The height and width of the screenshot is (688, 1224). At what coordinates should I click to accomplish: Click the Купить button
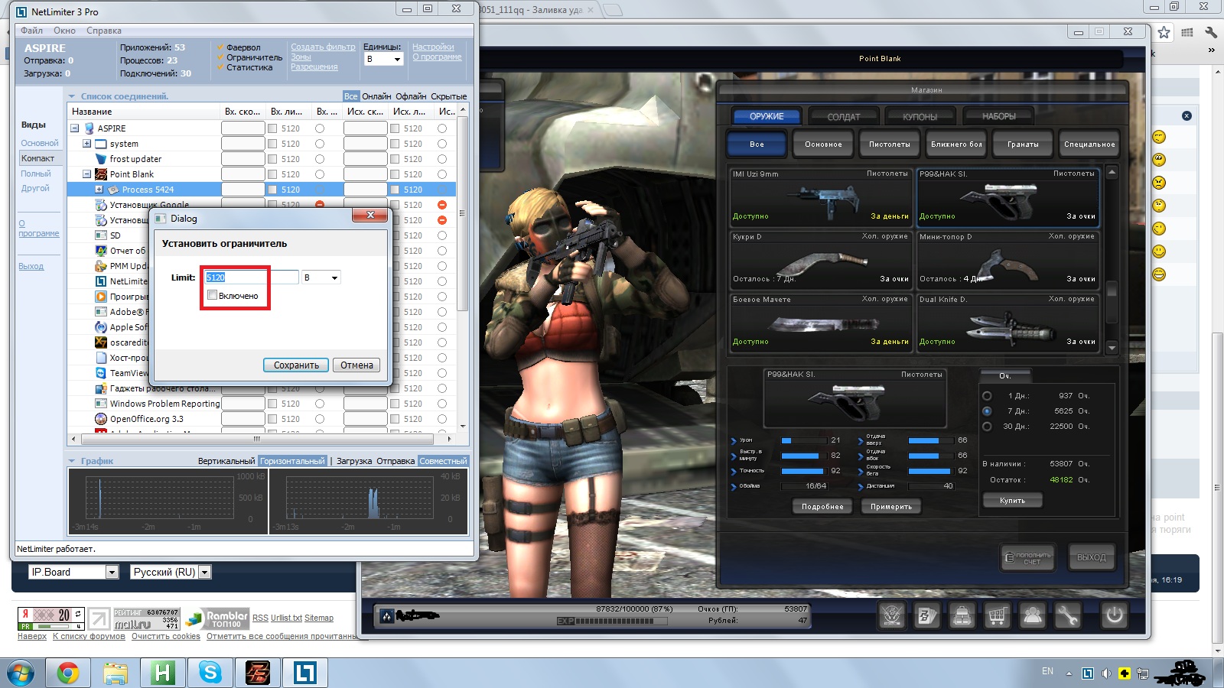point(1012,501)
